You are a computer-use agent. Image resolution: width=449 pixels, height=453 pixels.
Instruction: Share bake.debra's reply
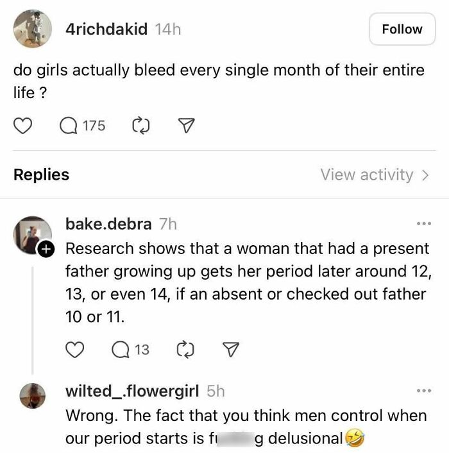(229, 349)
